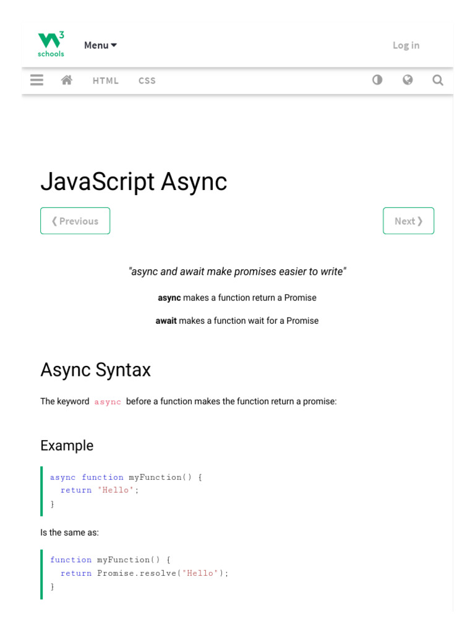Click the italic quote about async and await

pyautogui.click(x=237, y=271)
